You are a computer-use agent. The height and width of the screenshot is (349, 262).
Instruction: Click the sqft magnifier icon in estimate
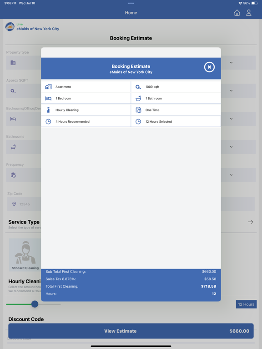click(138, 87)
